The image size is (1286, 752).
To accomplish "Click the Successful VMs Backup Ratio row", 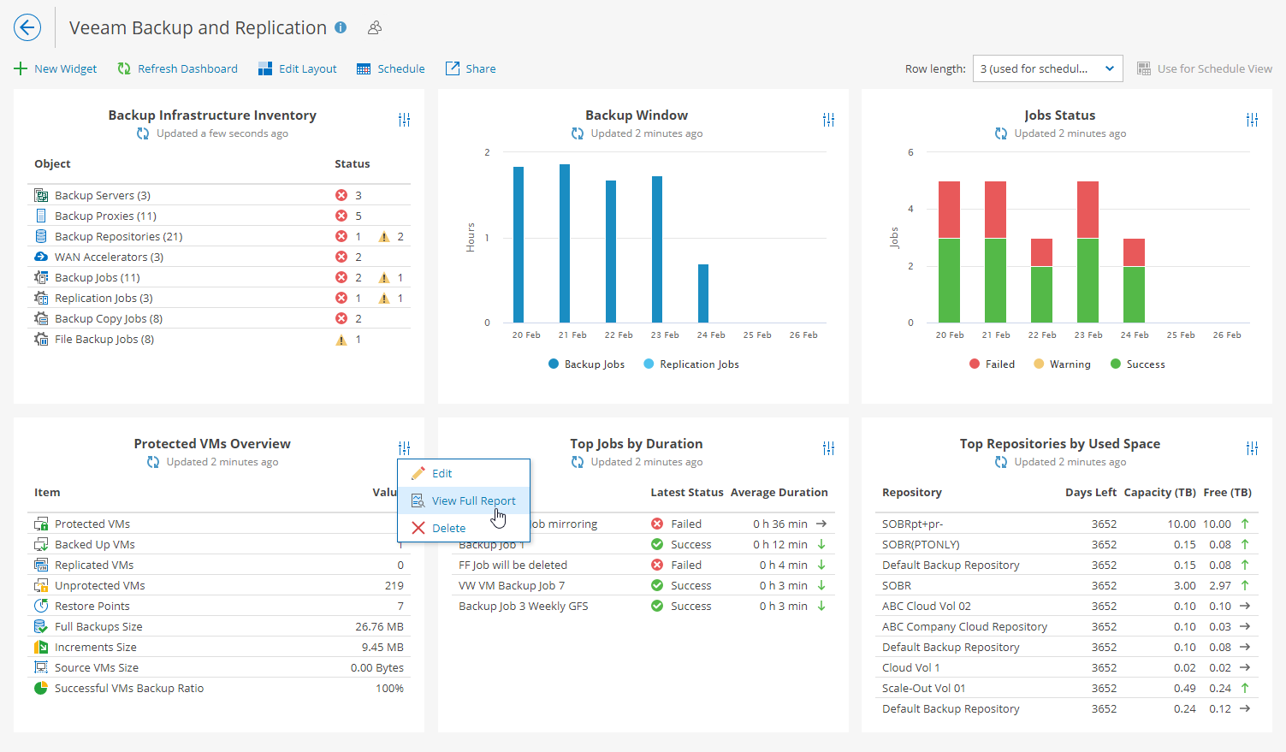I will tap(219, 688).
